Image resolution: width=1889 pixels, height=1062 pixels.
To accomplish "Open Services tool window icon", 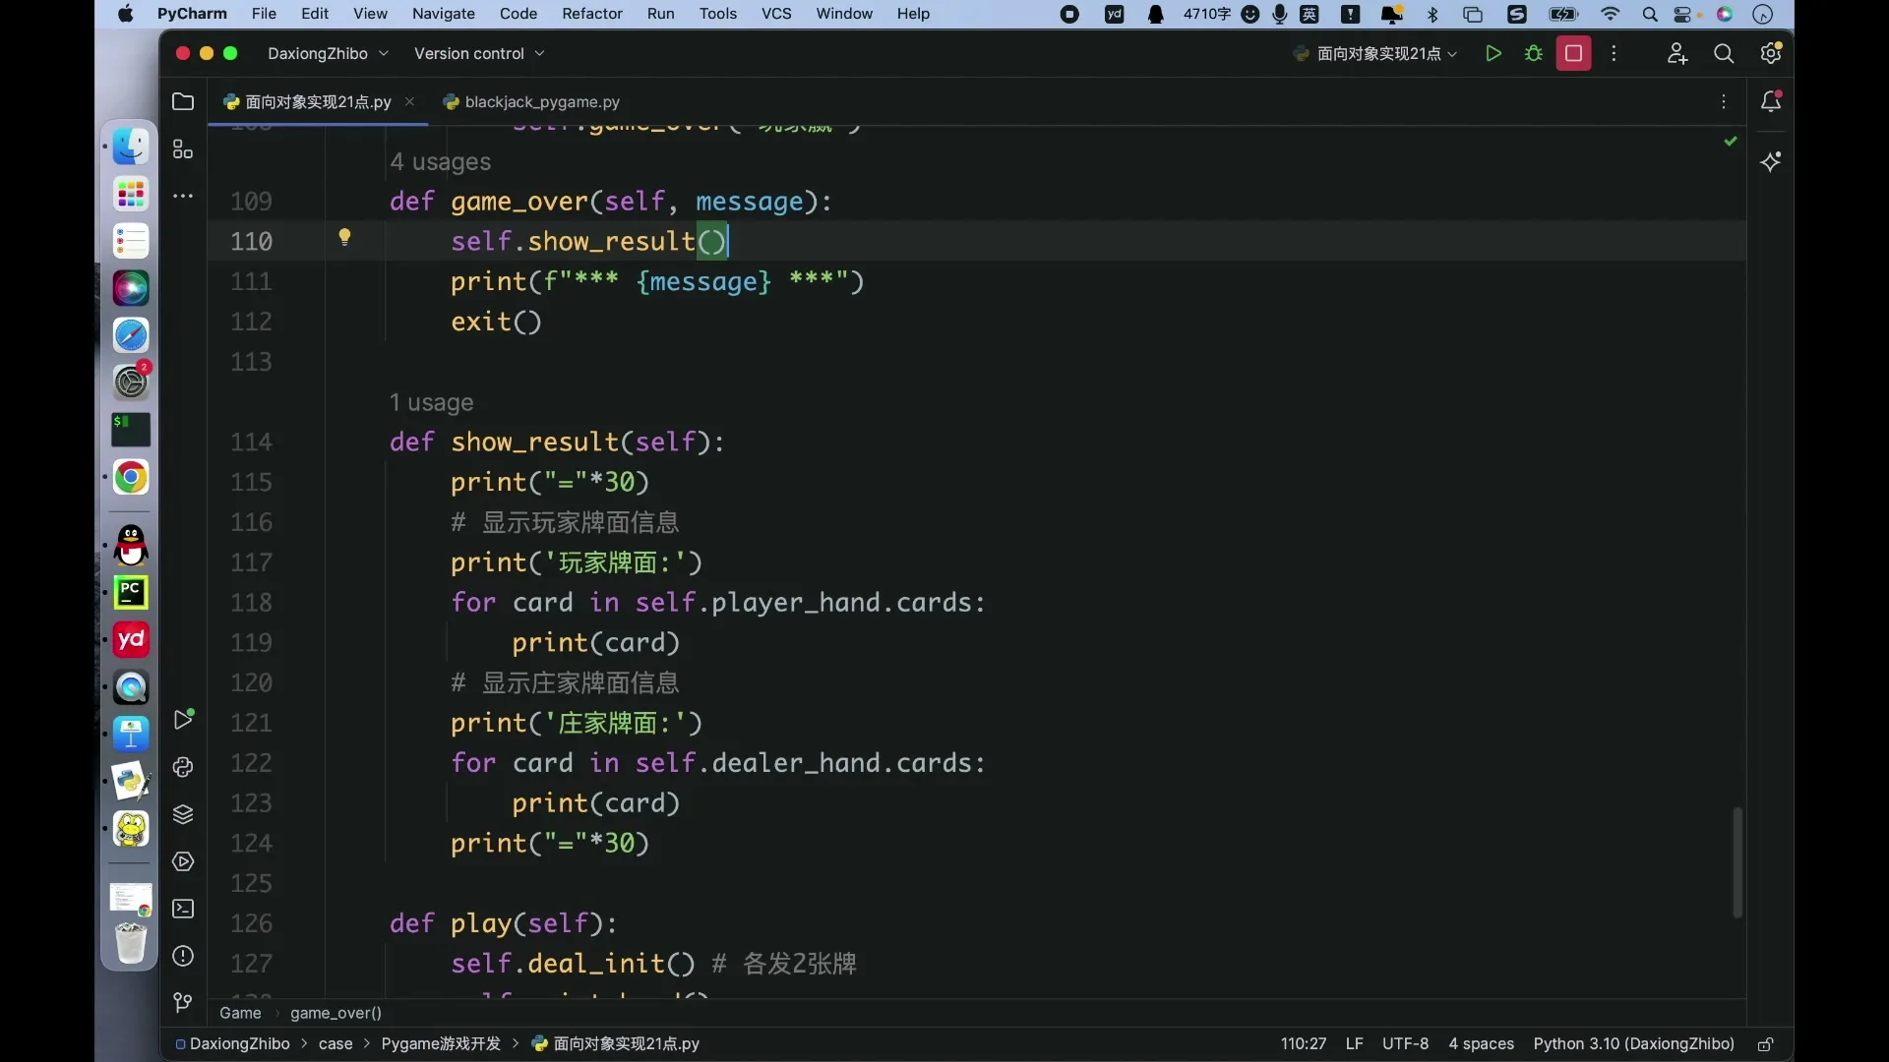I will tap(183, 861).
